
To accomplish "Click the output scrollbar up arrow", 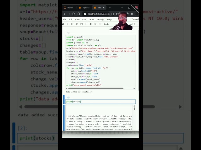I will click(x=134, y=106).
